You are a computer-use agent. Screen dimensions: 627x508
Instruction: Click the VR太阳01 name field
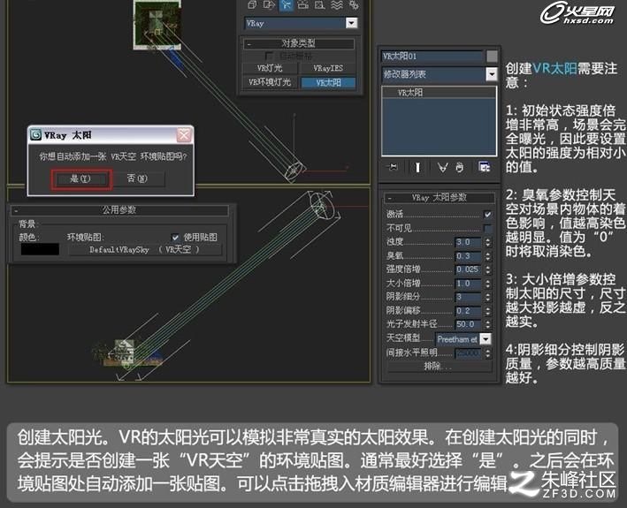(432, 57)
